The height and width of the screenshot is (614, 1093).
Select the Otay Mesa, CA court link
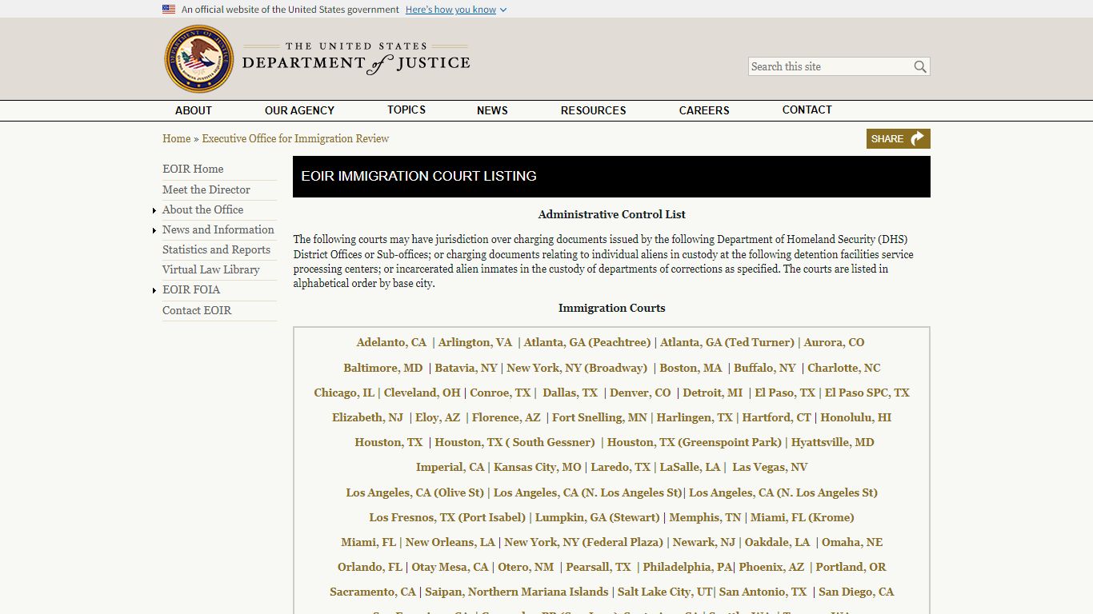[450, 567]
